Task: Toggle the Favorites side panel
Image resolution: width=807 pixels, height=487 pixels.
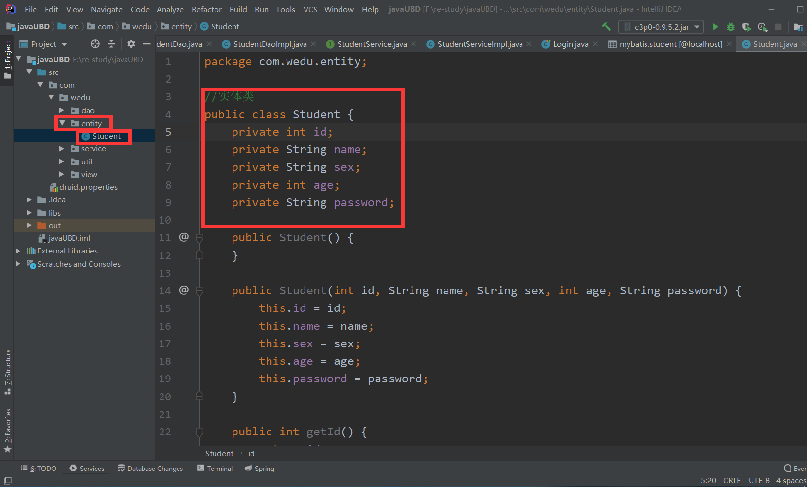Action: pyautogui.click(x=7, y=431)
